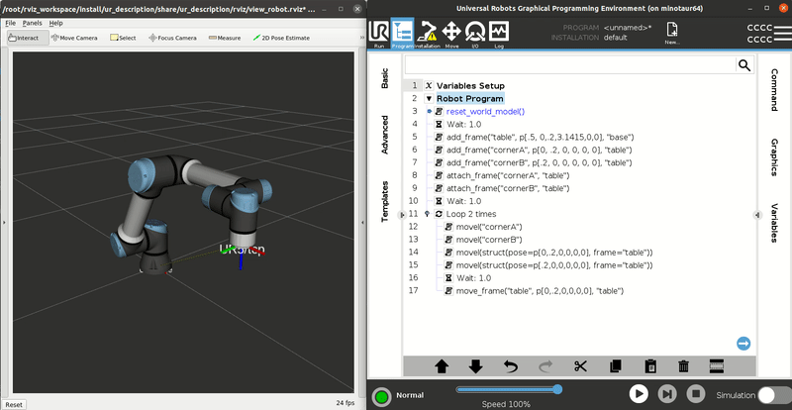792x410 pixels.
Task: Open the Move tab icon
Action: pos(452,34)
